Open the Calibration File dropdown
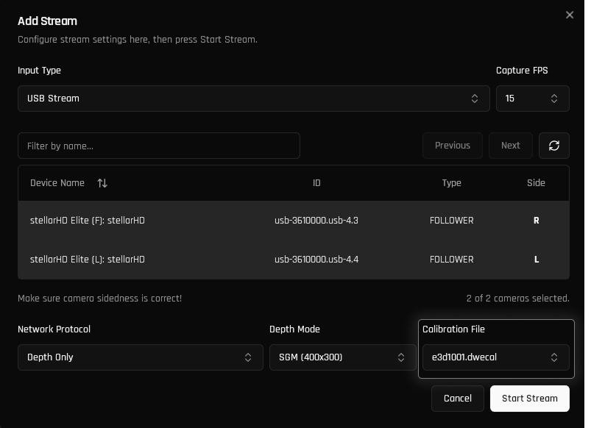Viewport: 591px width, 428px height. (x=495, y=357)
